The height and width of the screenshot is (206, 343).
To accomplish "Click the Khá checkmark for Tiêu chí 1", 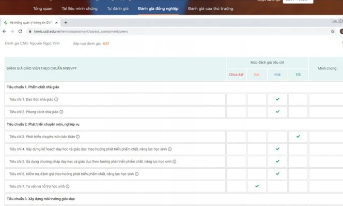I will 277,99.
